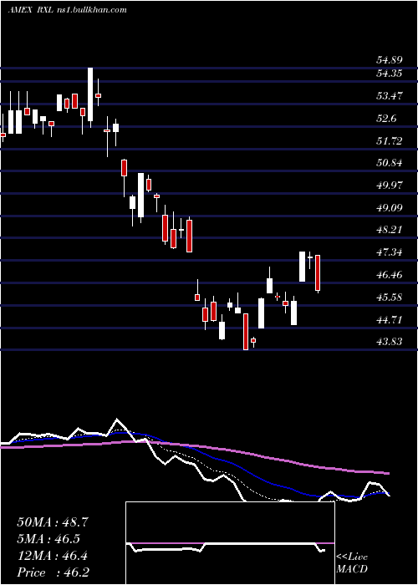Screen dimensions: 418x585
Task: Click the long red candlestick bottoming at 43.83
Action: [246, 331]
